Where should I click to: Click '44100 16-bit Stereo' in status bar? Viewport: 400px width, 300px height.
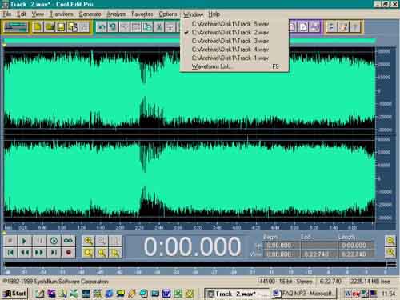point(286,282)
